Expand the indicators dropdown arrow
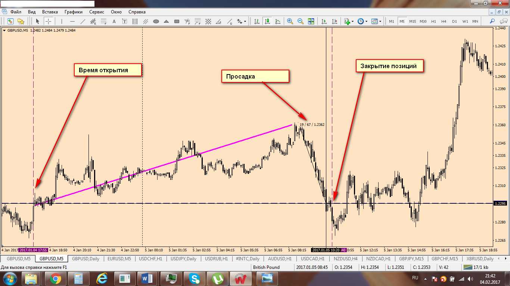The image size is (510, 286). 352,21
